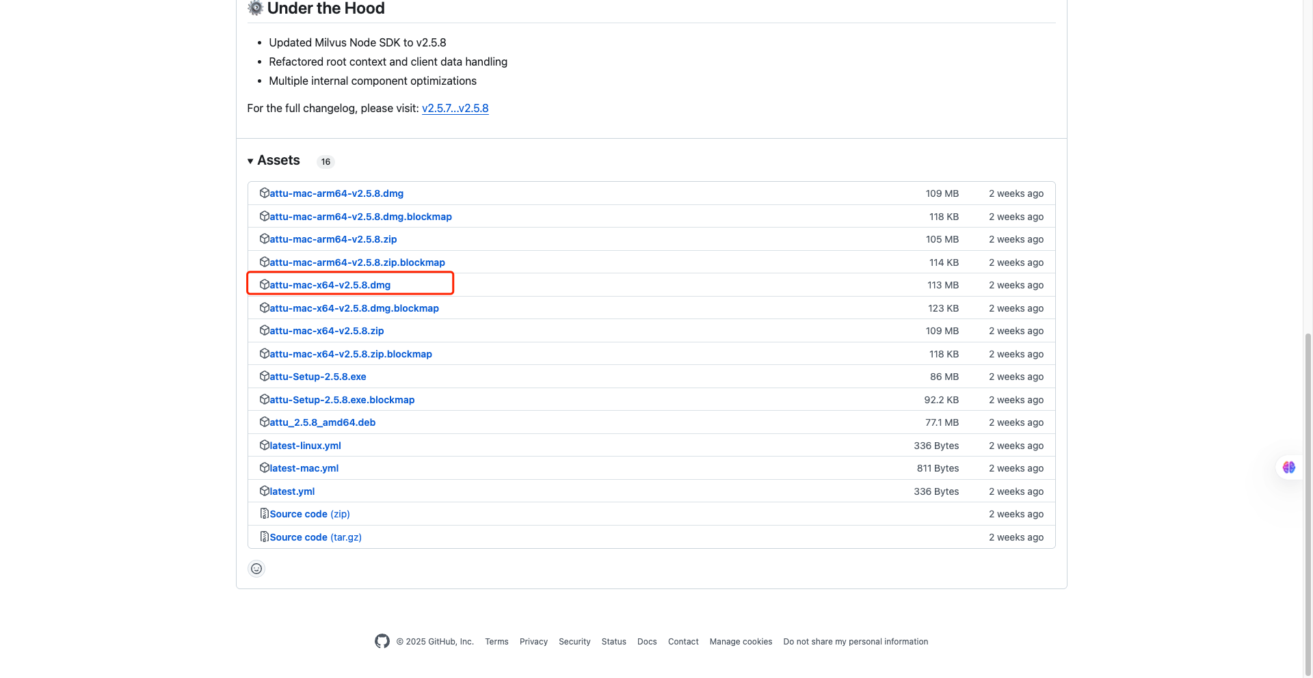Open the Security footer link

[574, 642]
